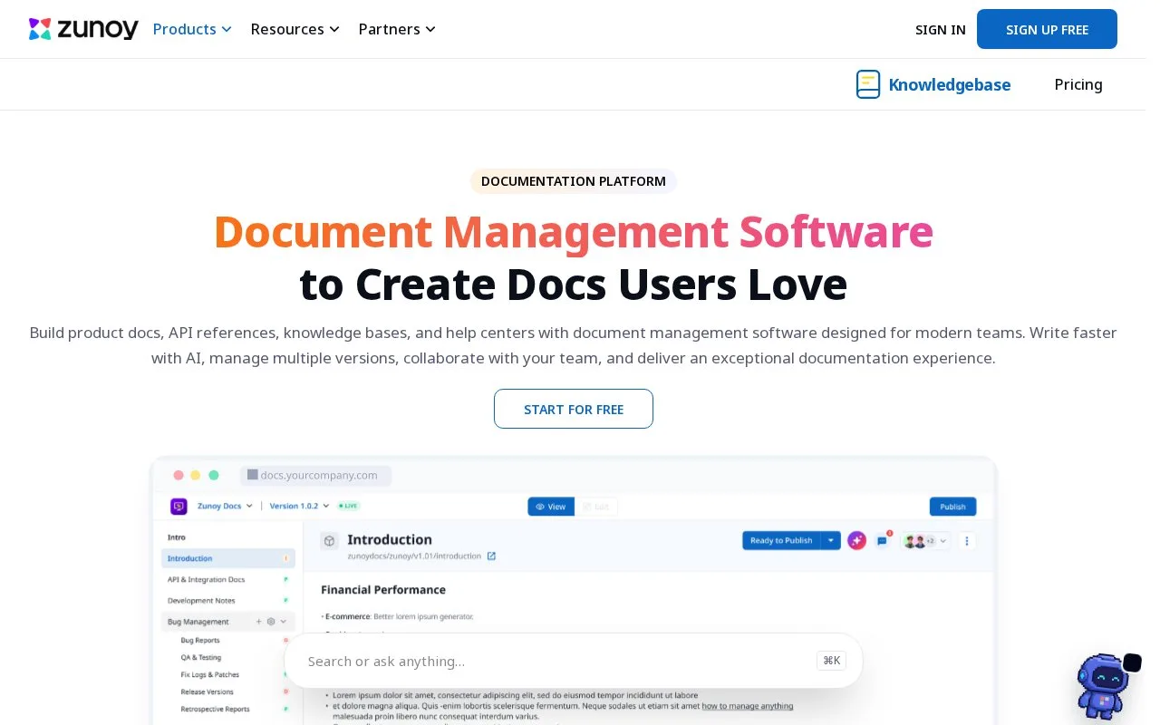
Task: Expand the Products menu
Action: [192, 29]
